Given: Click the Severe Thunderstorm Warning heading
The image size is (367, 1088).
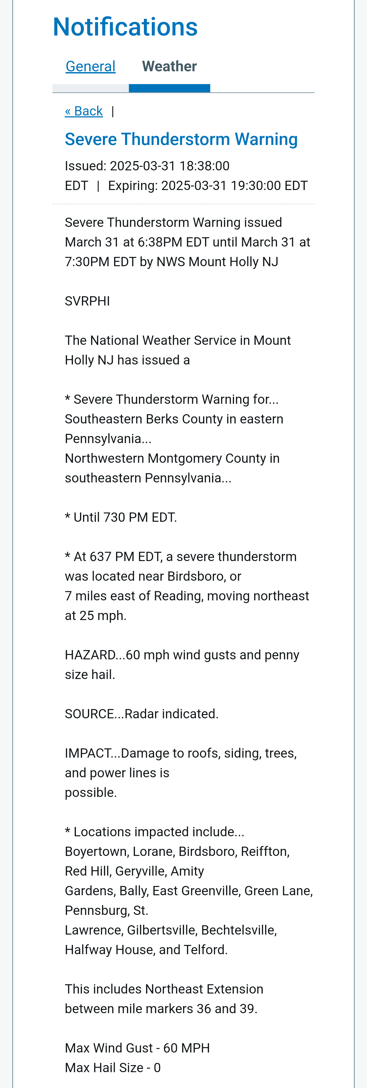Looking at the screenshot, I should point(181,139).
